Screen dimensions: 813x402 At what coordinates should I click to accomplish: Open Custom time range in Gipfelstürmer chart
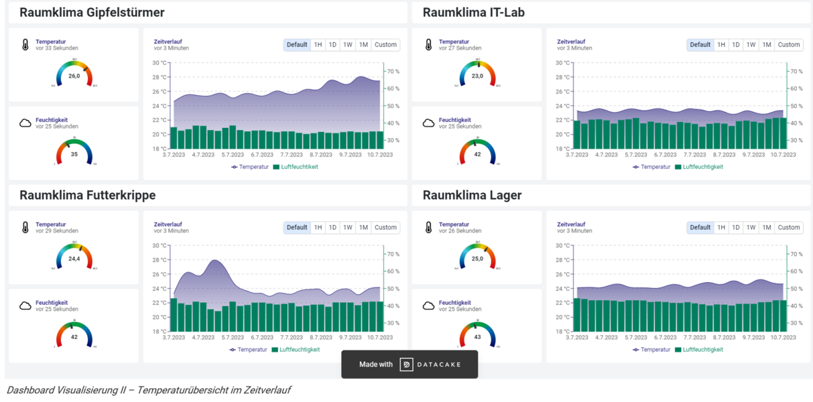[385, 45]
